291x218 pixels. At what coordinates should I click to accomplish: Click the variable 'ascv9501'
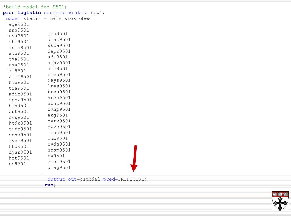pos(20,100)
